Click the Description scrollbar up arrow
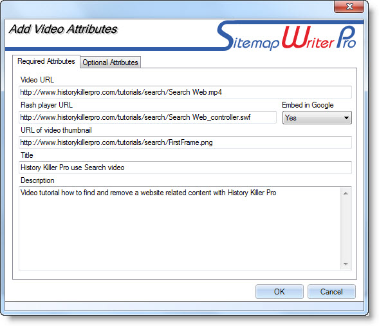The height and width of the screenshot is (326, 379). [346, 193]
